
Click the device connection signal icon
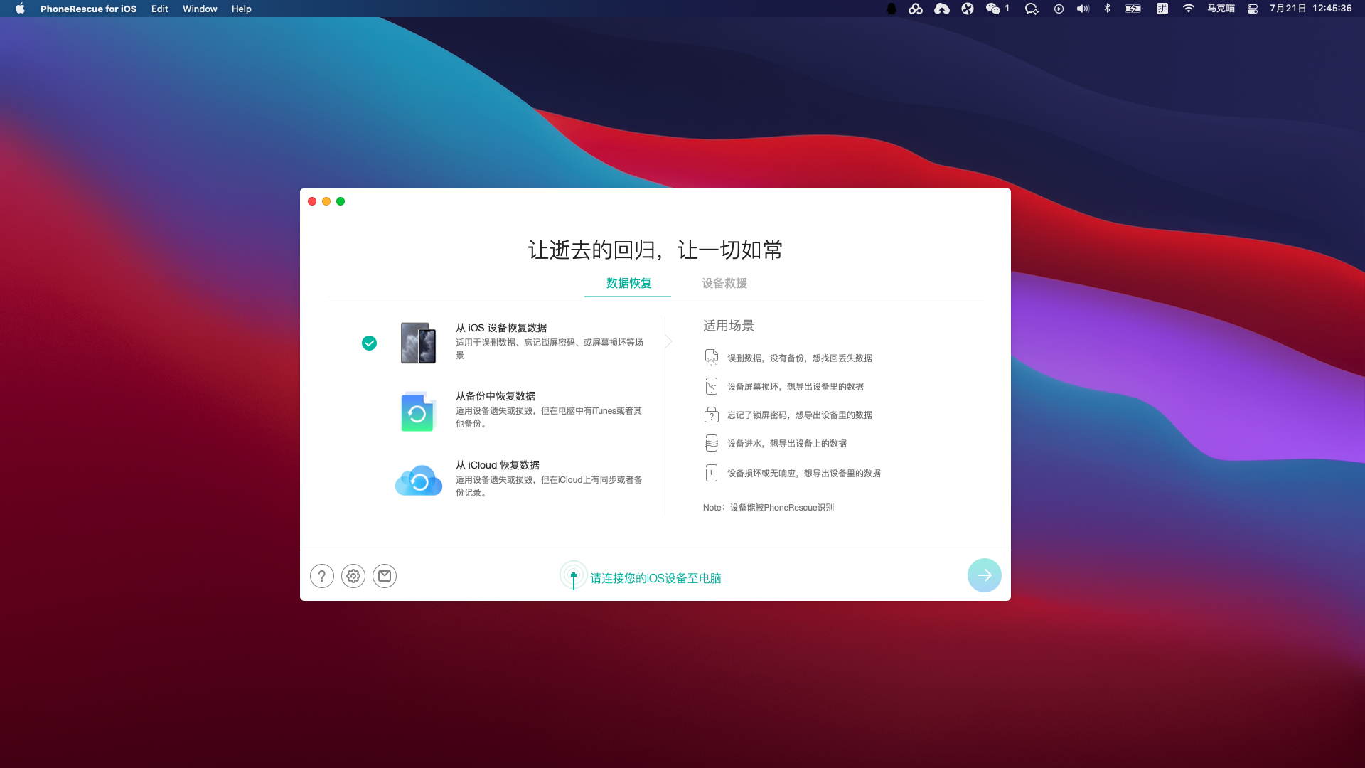tap(574, 576)
